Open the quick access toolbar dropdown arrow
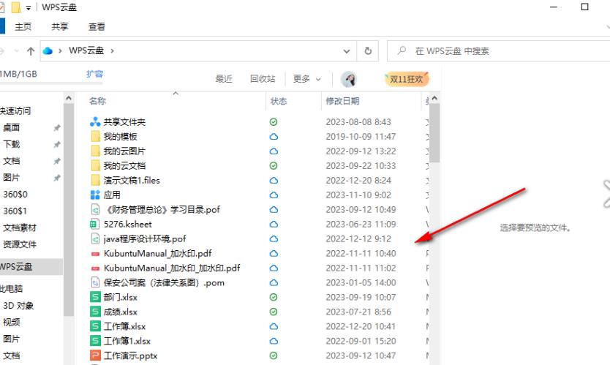Image resolution: width=610 pixels, height=365 pixels. (x=28, y=7)
